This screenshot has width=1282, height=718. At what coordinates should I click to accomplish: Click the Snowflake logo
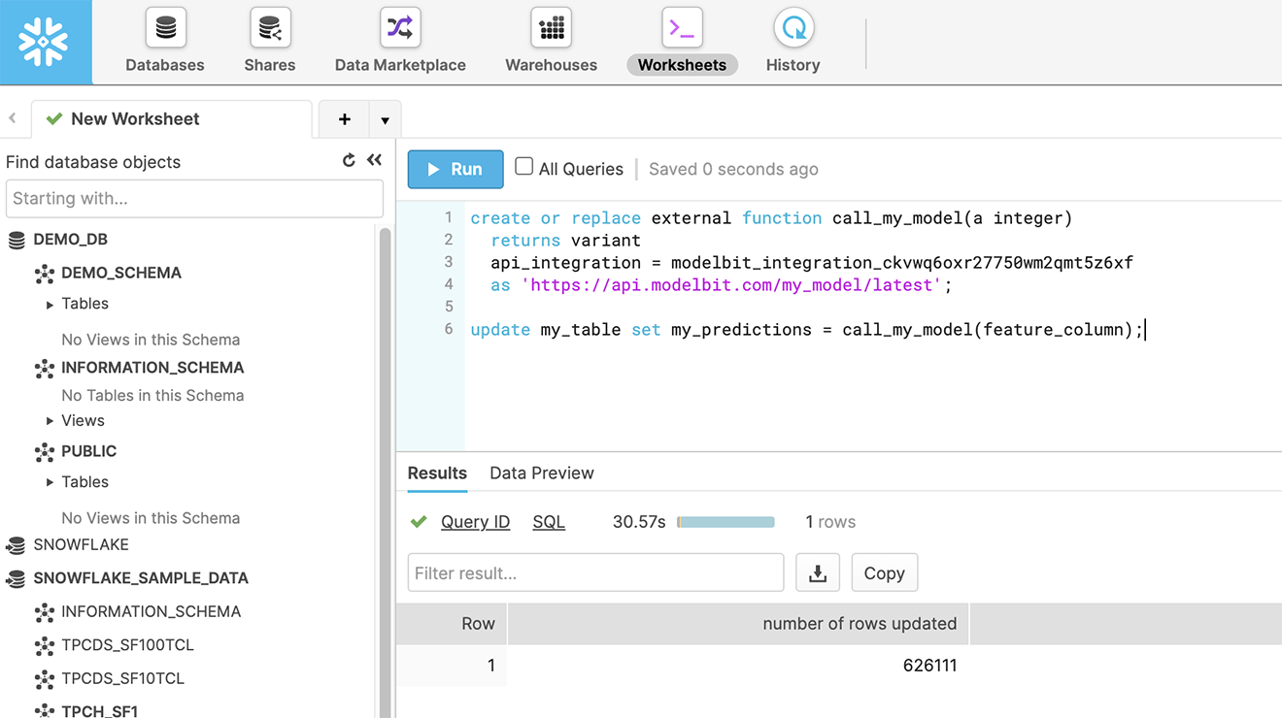click(45, 43)
